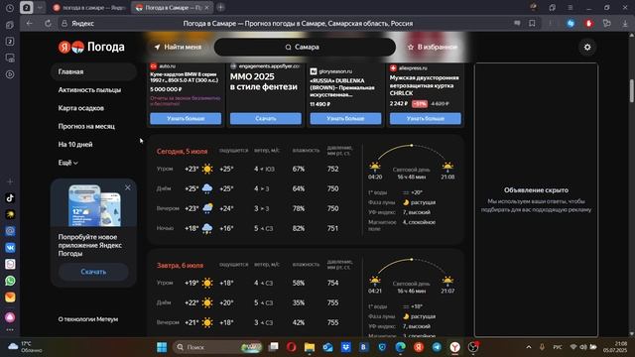Click Найти меня location button
Screen dimensions: 635x357
click(x=178, y=47)
